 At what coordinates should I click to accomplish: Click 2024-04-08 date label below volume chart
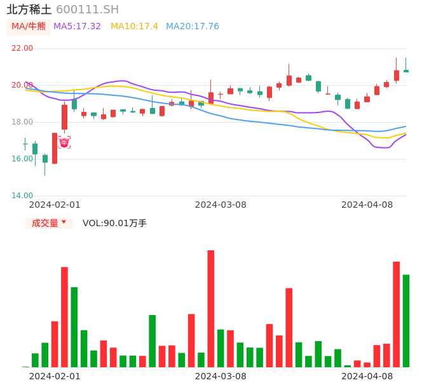click(367, 376)
